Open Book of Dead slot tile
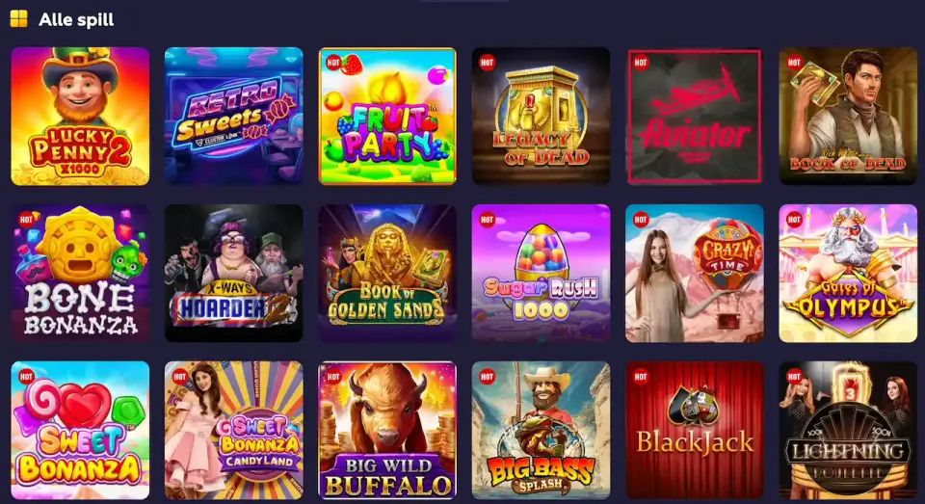The width and height of the screenshot is (925, 504). 848,117
